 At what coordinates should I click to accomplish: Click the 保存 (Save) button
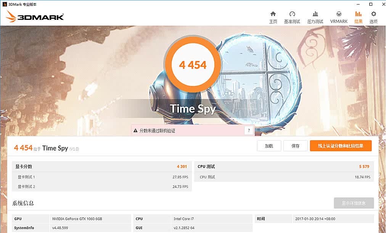(295, 146)
